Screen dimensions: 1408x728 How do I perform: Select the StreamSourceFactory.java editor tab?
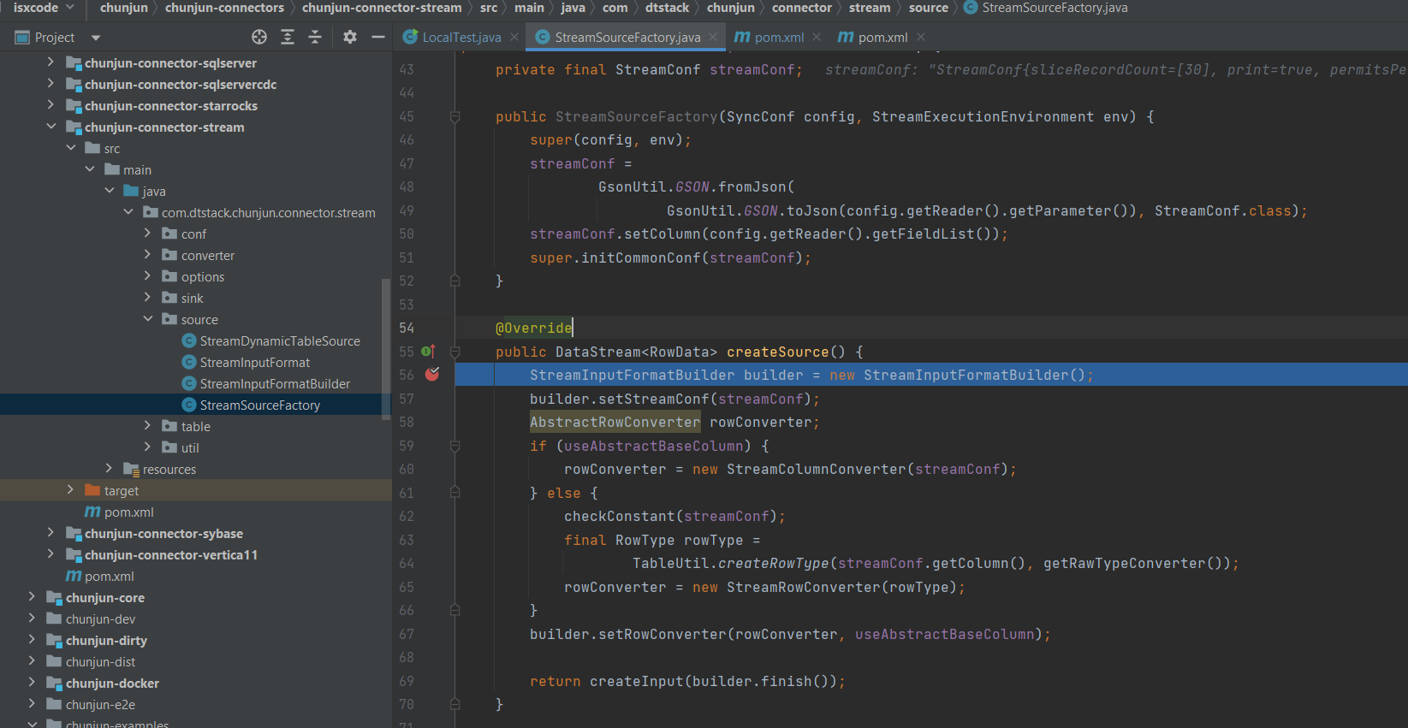[627, 37]
